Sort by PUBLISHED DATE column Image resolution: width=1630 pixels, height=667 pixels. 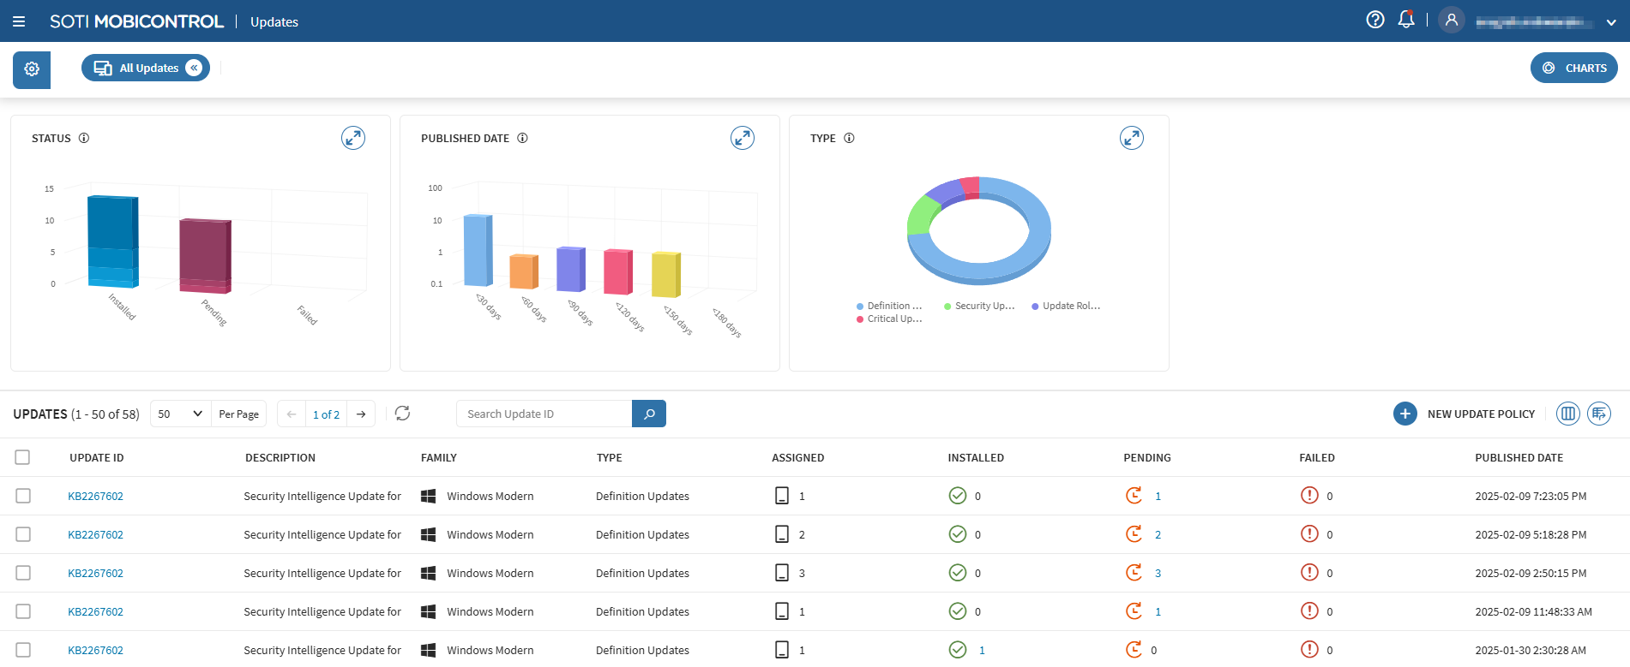click(1519, 458)
